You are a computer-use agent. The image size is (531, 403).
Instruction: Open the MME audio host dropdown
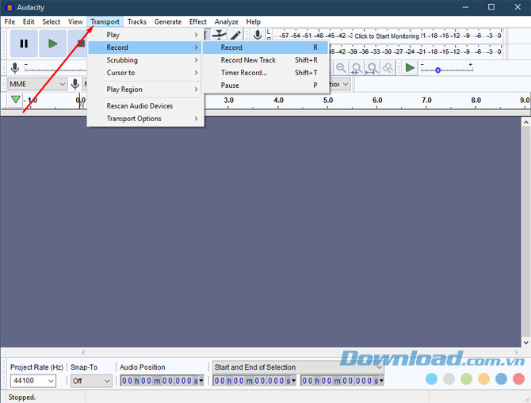click(x=37, y=84)
